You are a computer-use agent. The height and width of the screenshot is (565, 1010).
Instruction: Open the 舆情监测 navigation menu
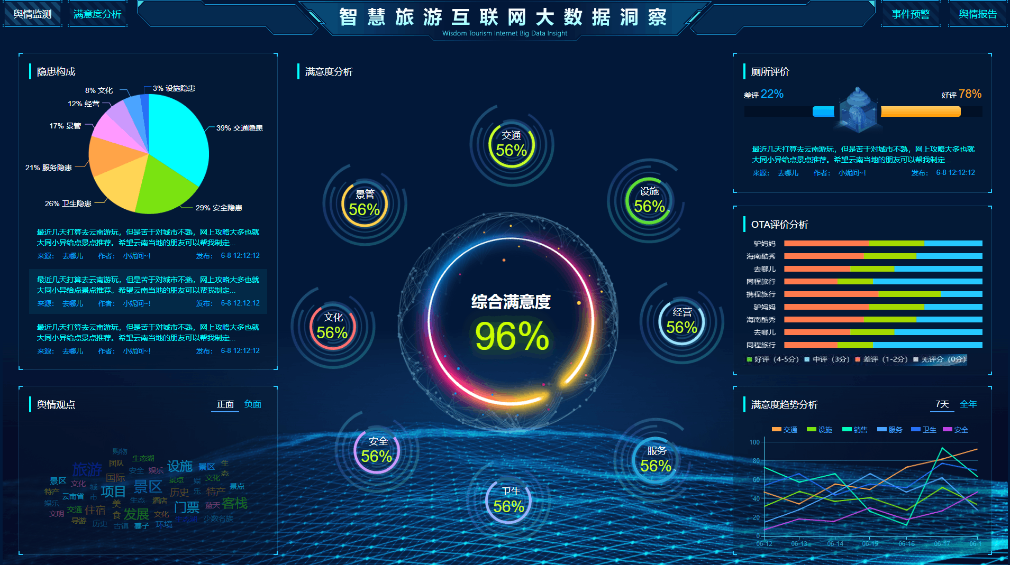pos(32,14)
